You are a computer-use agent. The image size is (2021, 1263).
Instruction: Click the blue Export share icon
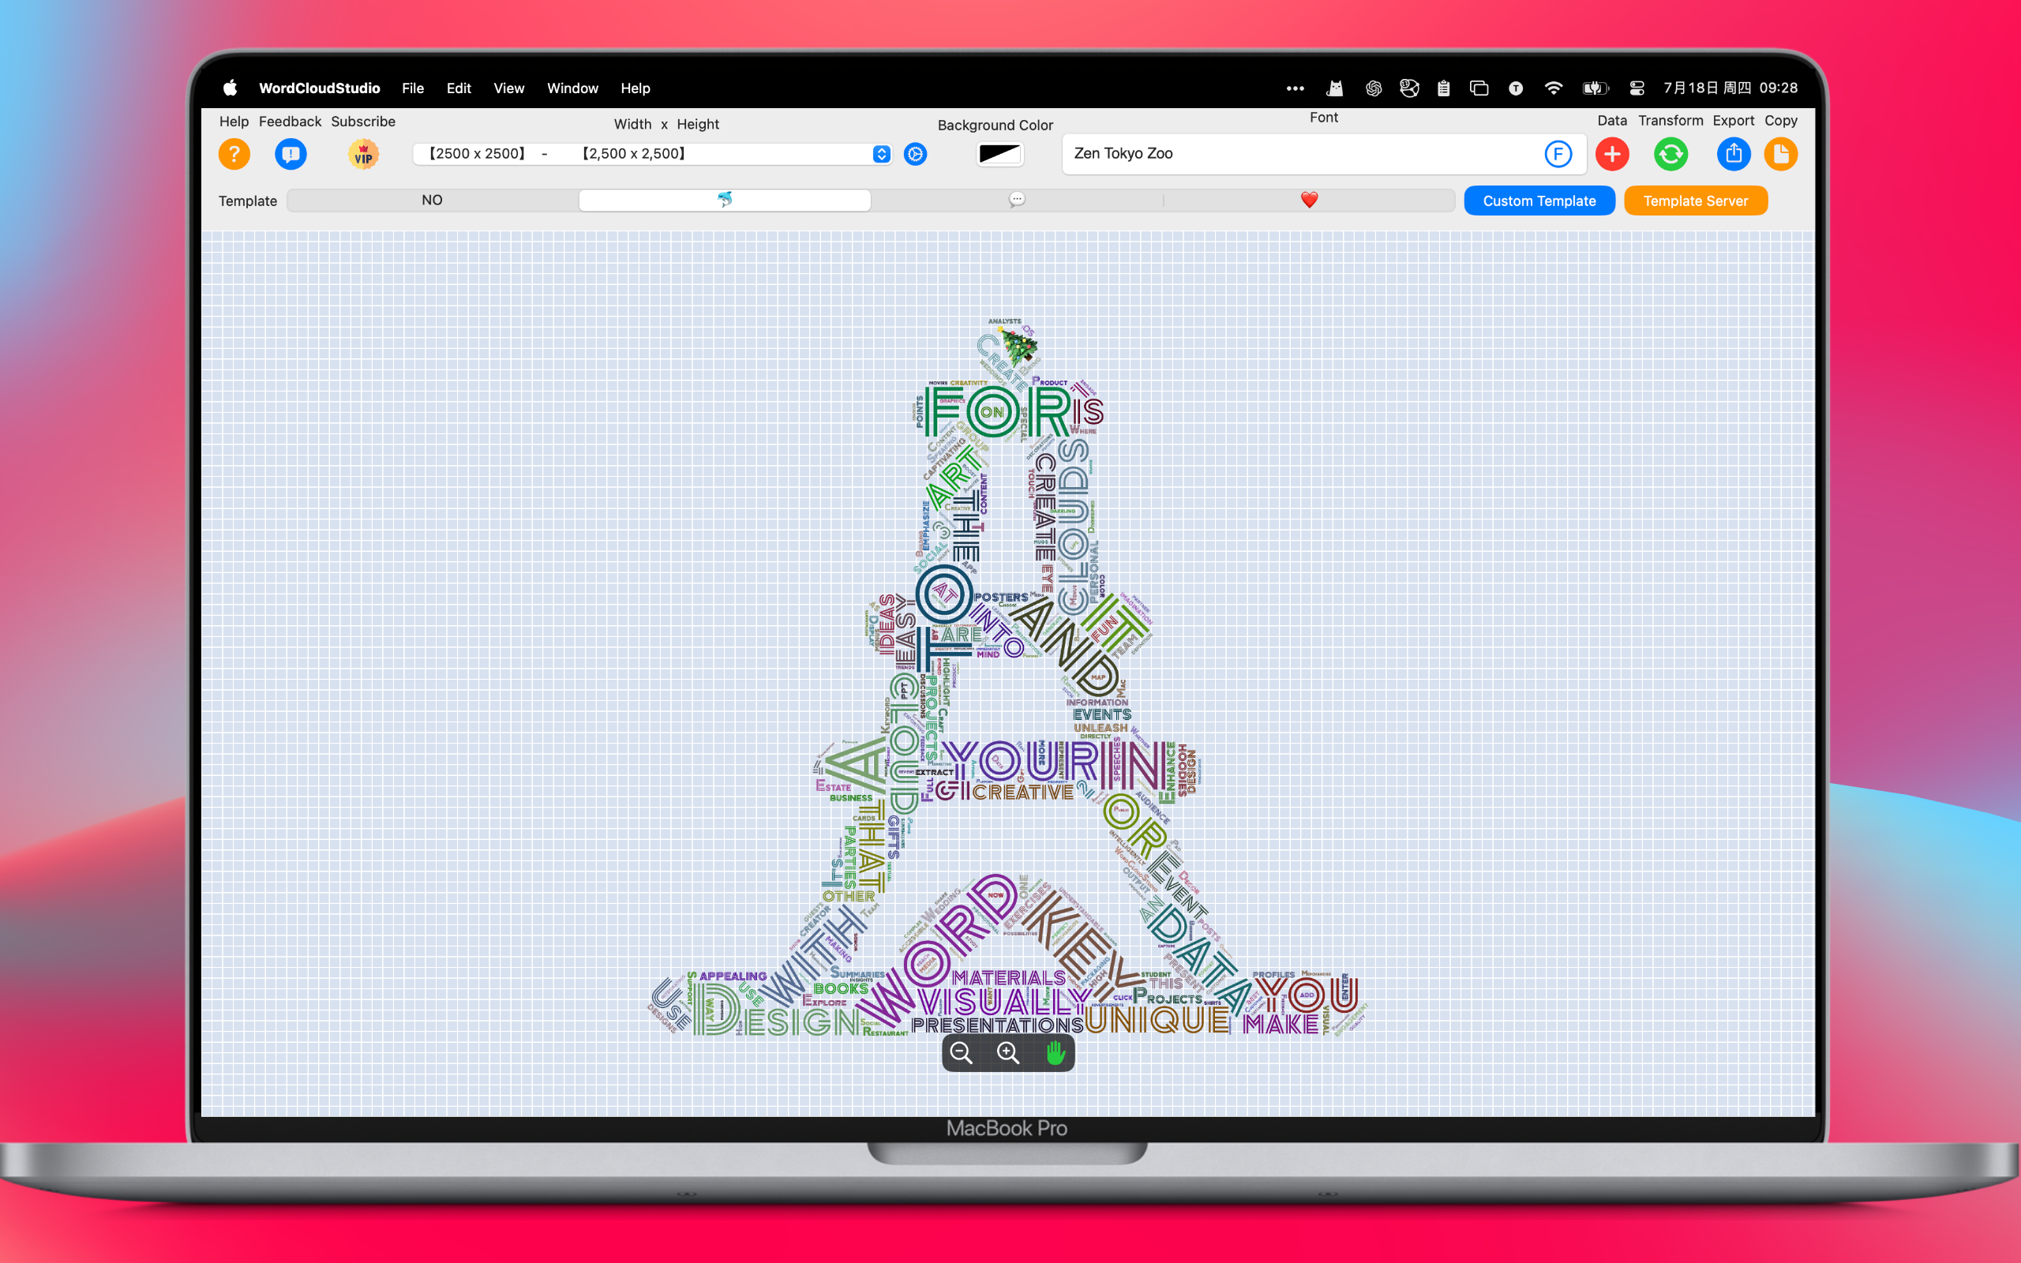point(1734,155)
